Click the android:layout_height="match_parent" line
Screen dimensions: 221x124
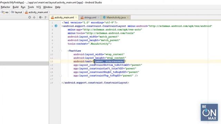point(94,40)
